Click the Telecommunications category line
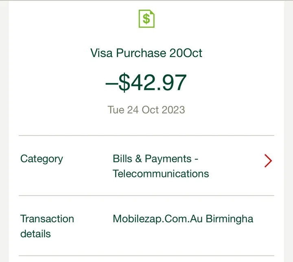The image size is (293, 262). [x=161, y=174]
